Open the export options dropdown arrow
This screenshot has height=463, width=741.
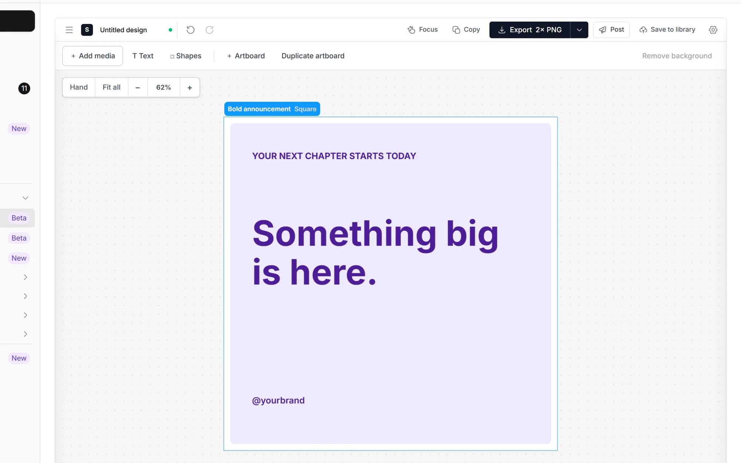(x=579, y=30)
